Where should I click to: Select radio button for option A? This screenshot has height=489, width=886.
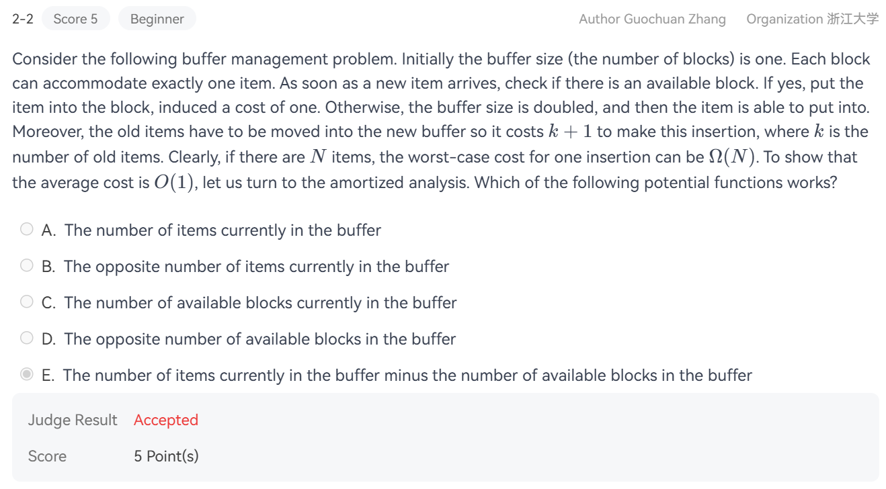coord(27,230)
